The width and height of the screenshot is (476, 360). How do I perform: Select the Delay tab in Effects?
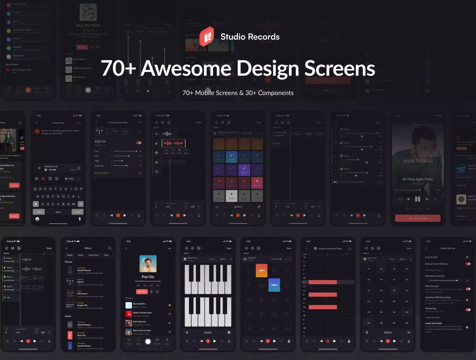click(x=106, y=255)
